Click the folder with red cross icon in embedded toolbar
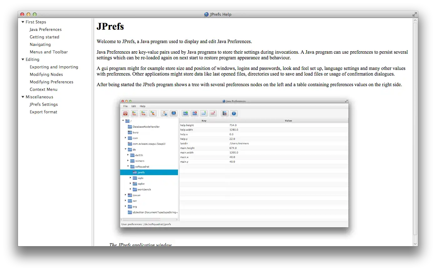The image size is (436, 271). coord(195,113)
